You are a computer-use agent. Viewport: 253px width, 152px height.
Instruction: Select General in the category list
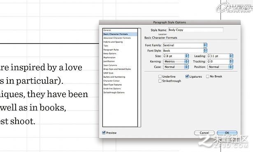point(107,30)
